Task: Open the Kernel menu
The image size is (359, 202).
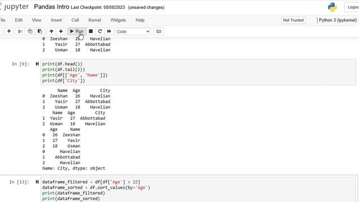Action: [x=95, y=20]
